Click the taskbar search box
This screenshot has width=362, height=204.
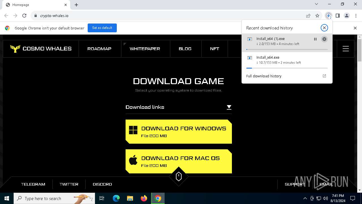(x=54, y=198)
